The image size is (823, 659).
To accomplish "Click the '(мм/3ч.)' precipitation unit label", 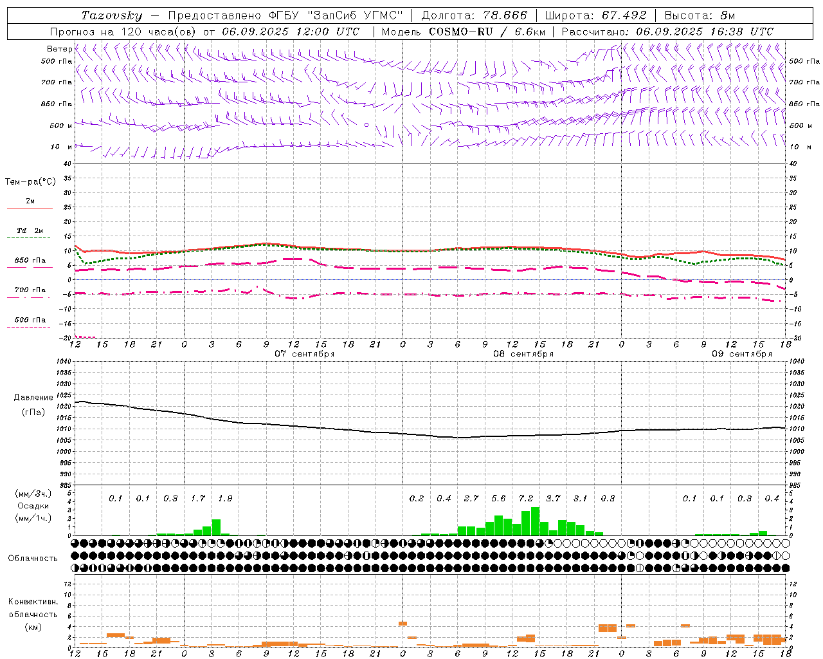I will point(33,494).
